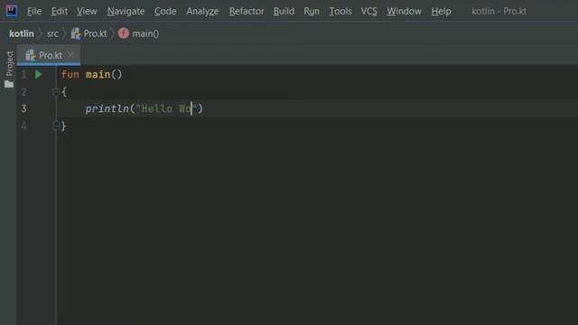578x325 pixels.
Task: Open the Run menu
Action: point(312,12)
